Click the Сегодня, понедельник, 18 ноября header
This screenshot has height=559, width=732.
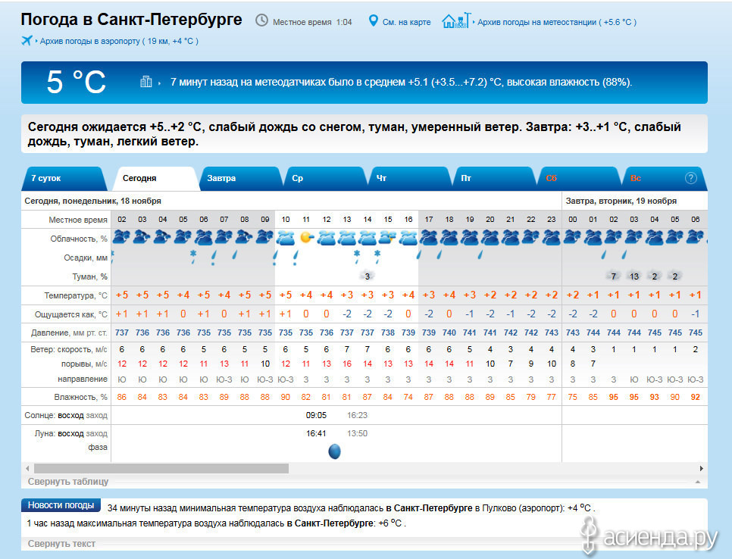point(92,201)
